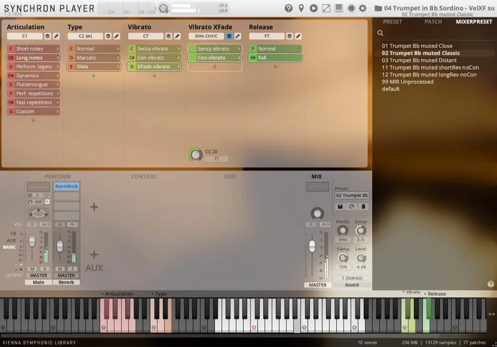Viewport: 497px width, 347px height.
Task: Open the 1 (Stereo) reverb output dropdown
Action: (x=352, y=278)
